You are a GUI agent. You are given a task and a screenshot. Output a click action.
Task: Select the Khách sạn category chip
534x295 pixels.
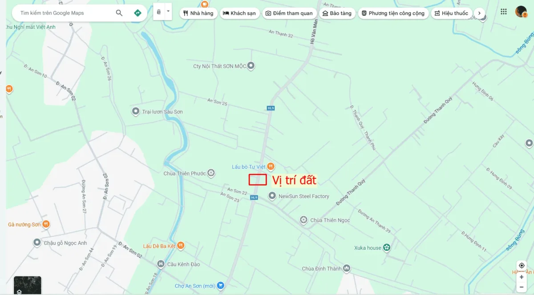239,13
